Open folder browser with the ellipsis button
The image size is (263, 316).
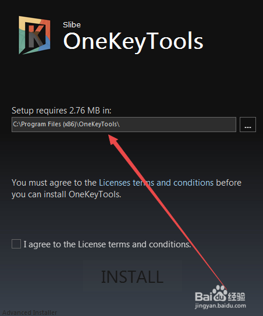click(x=248, y=125)
